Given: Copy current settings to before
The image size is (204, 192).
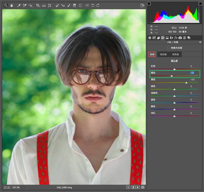Looking at the screenshot, I should coord(138,187).
